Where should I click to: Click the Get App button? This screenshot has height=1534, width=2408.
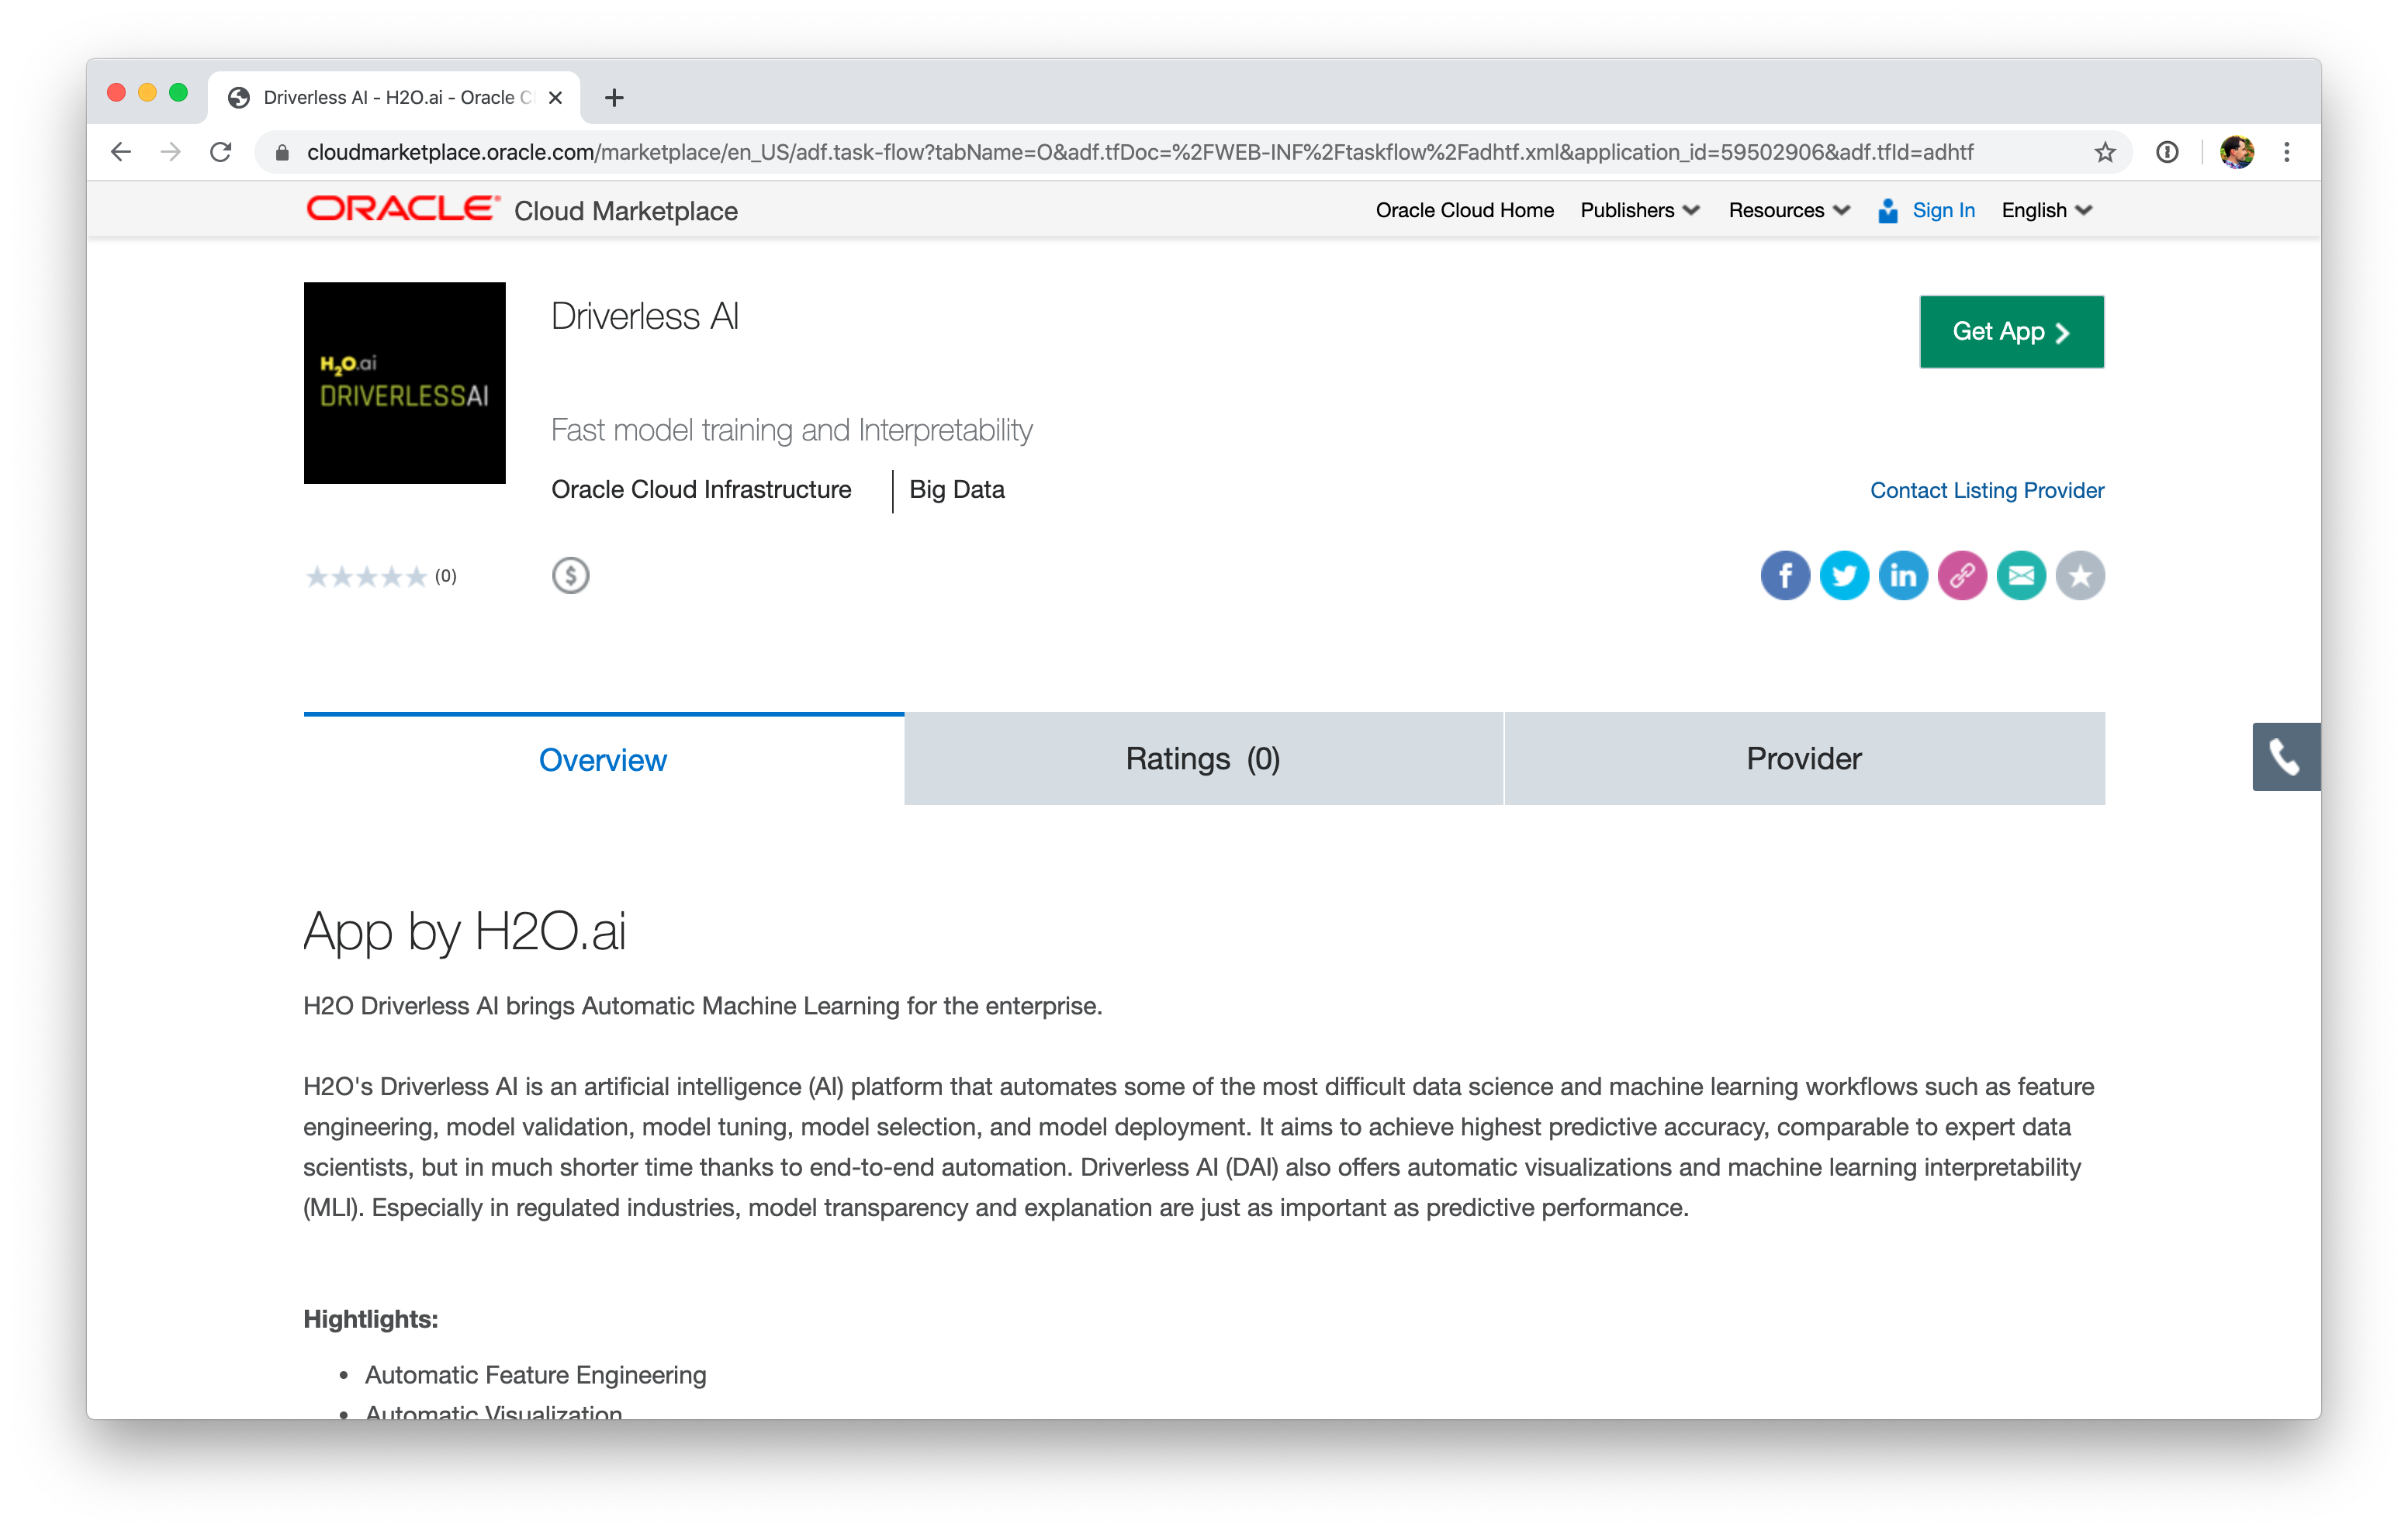(x=2010, y=331)
